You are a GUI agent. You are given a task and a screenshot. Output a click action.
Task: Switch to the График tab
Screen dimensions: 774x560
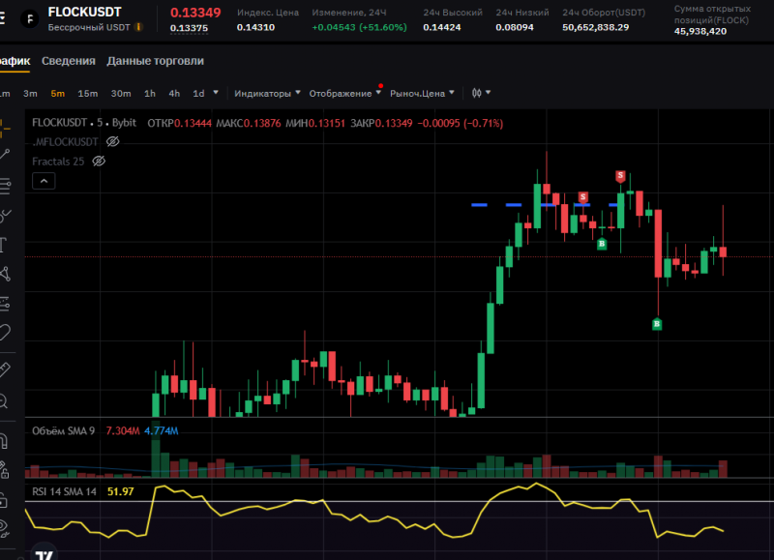coord(15,61)
